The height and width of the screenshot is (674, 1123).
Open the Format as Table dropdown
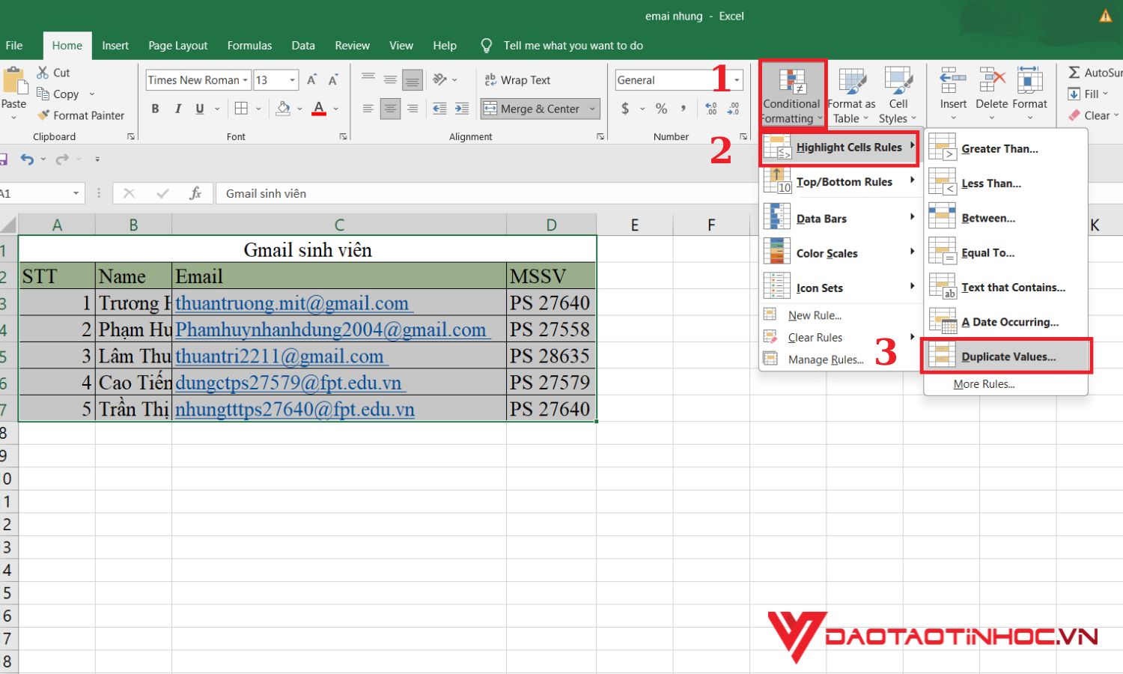(851, 96)
